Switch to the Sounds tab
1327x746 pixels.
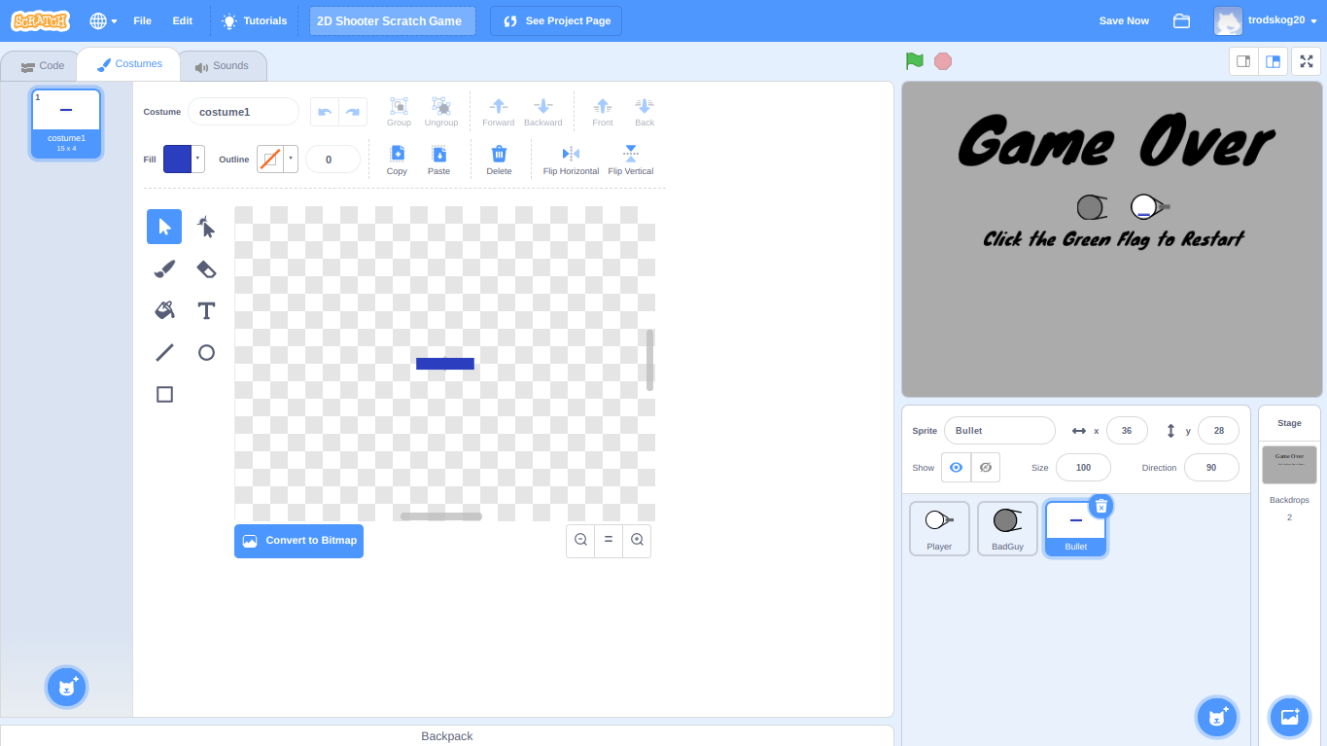(223, 65)
